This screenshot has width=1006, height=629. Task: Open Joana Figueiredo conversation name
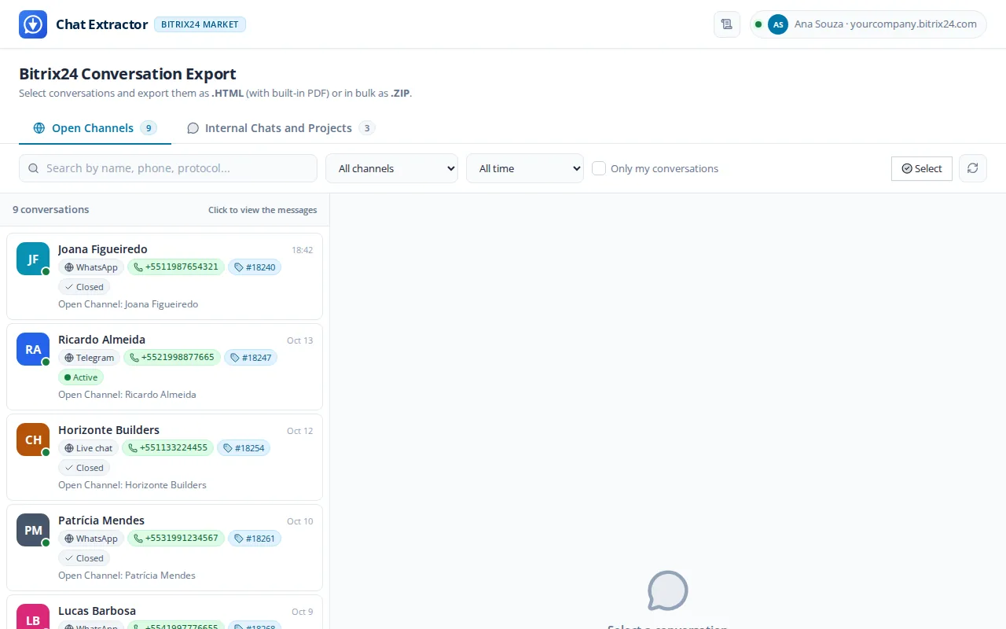pos(103,249)
